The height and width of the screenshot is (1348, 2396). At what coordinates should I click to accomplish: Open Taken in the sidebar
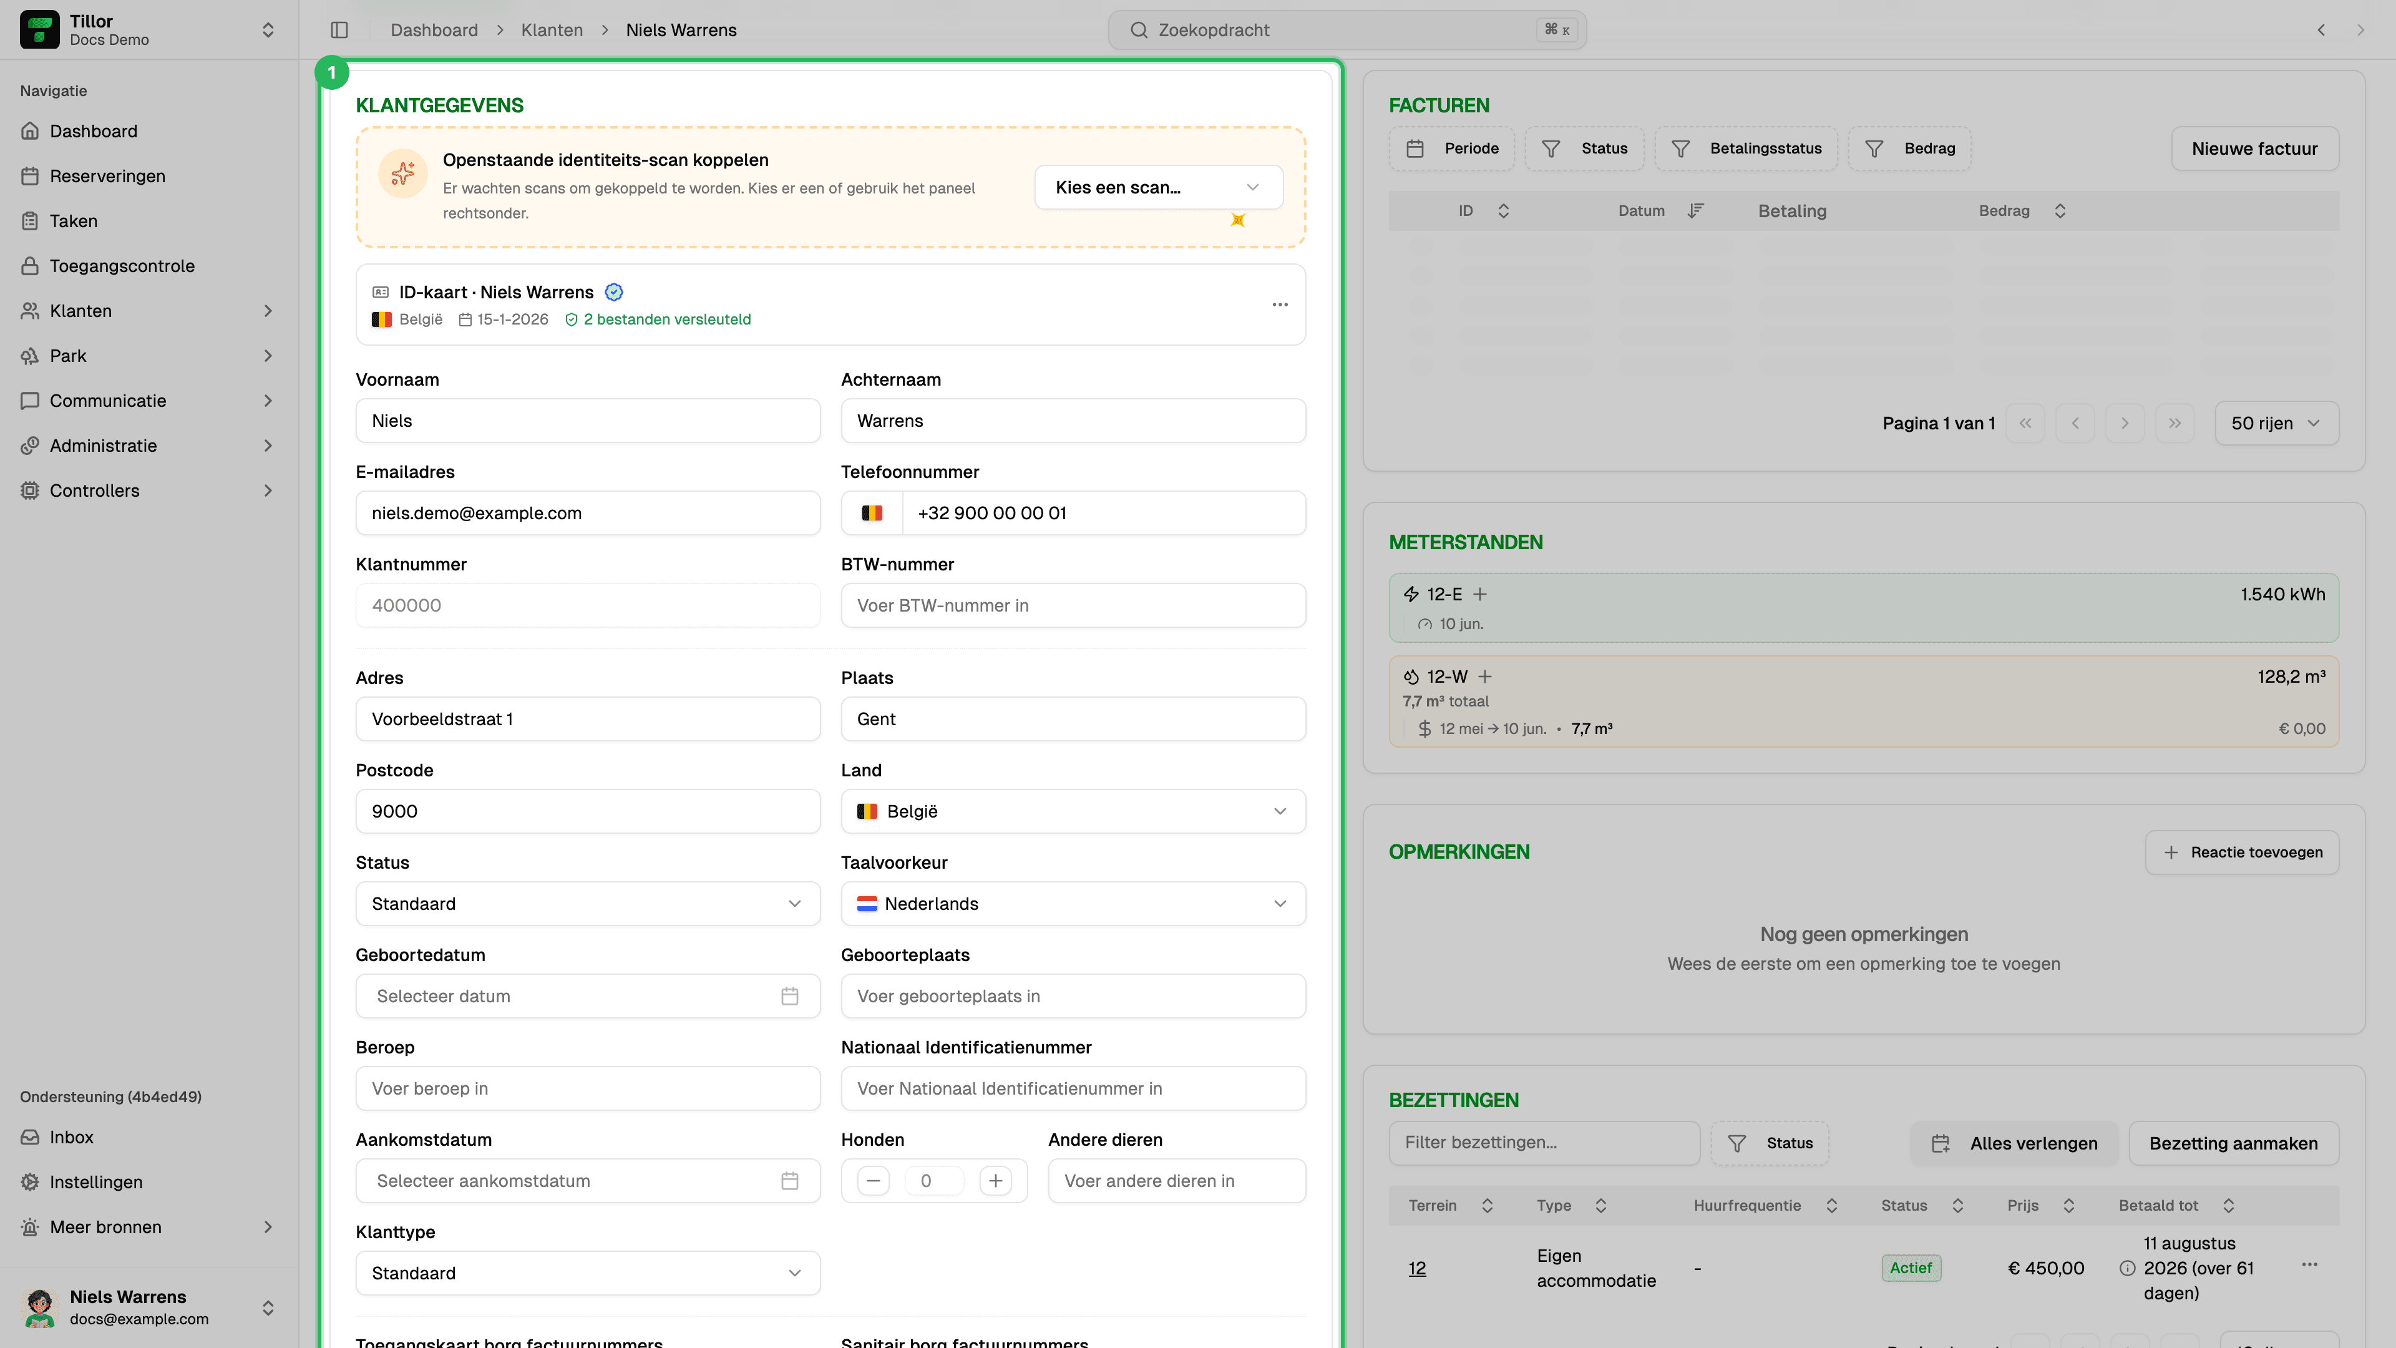[149, 220]
